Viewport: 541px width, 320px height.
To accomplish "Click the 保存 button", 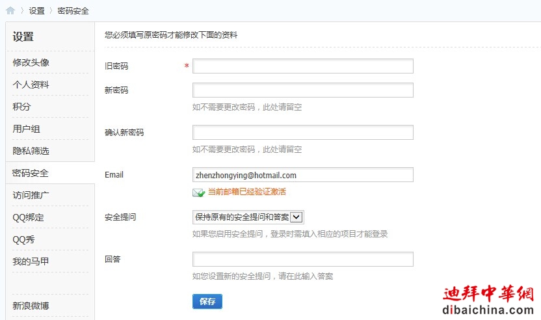I will tap(207, 301).
